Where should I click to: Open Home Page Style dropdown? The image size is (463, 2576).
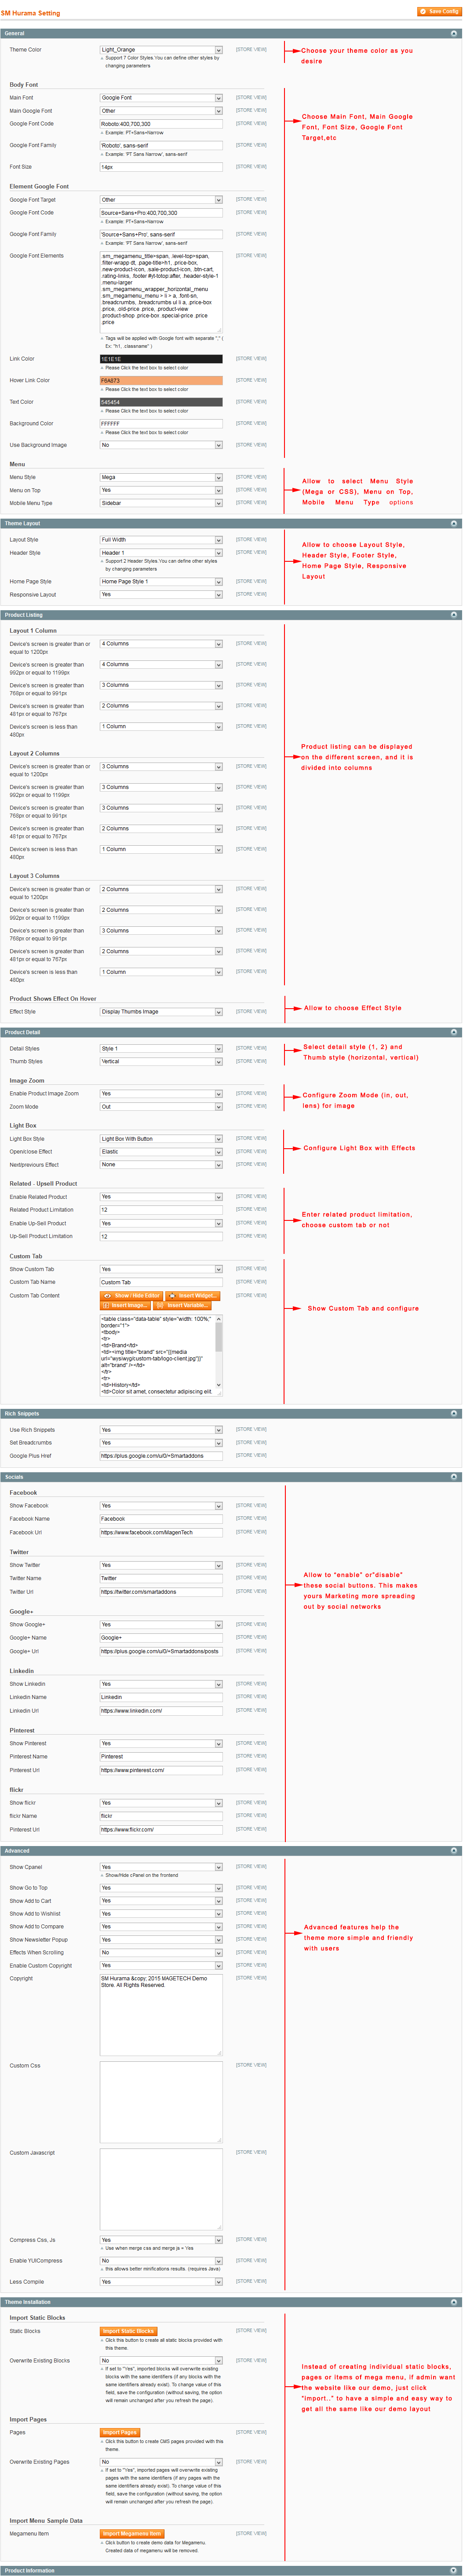(x=160, y=582)
